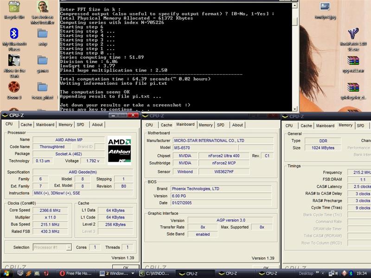Click the Rated FSB value '430.3 MHz'

coord(50,231)
